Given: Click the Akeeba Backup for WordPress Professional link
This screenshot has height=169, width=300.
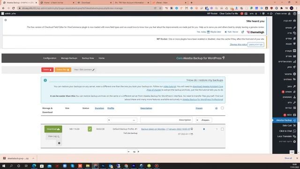Looking at the screenshot, I should tap(202, 100).
